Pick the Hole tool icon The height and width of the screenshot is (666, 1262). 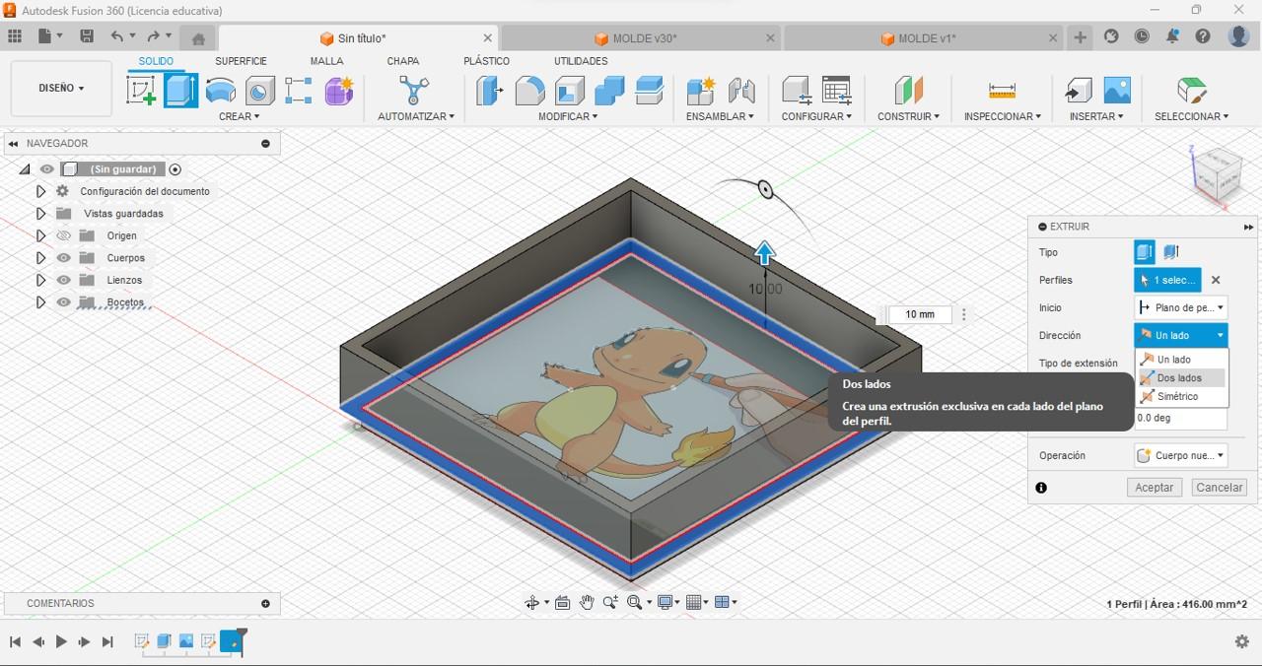point(260,91)
